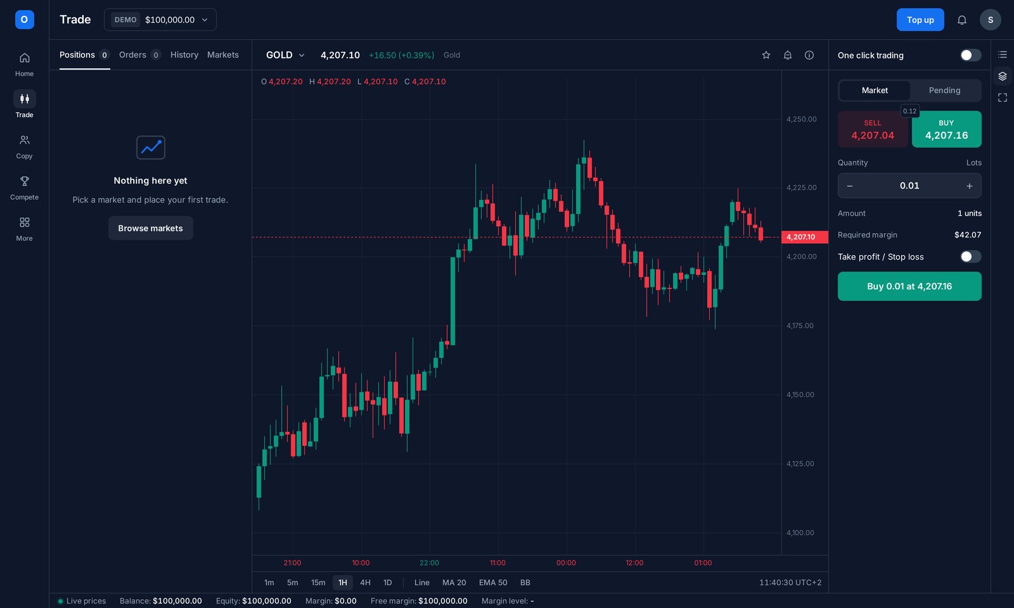Click the 1 units amount value
The image size is (1014, 608).
pyautogui.click(x=969, y=213)
